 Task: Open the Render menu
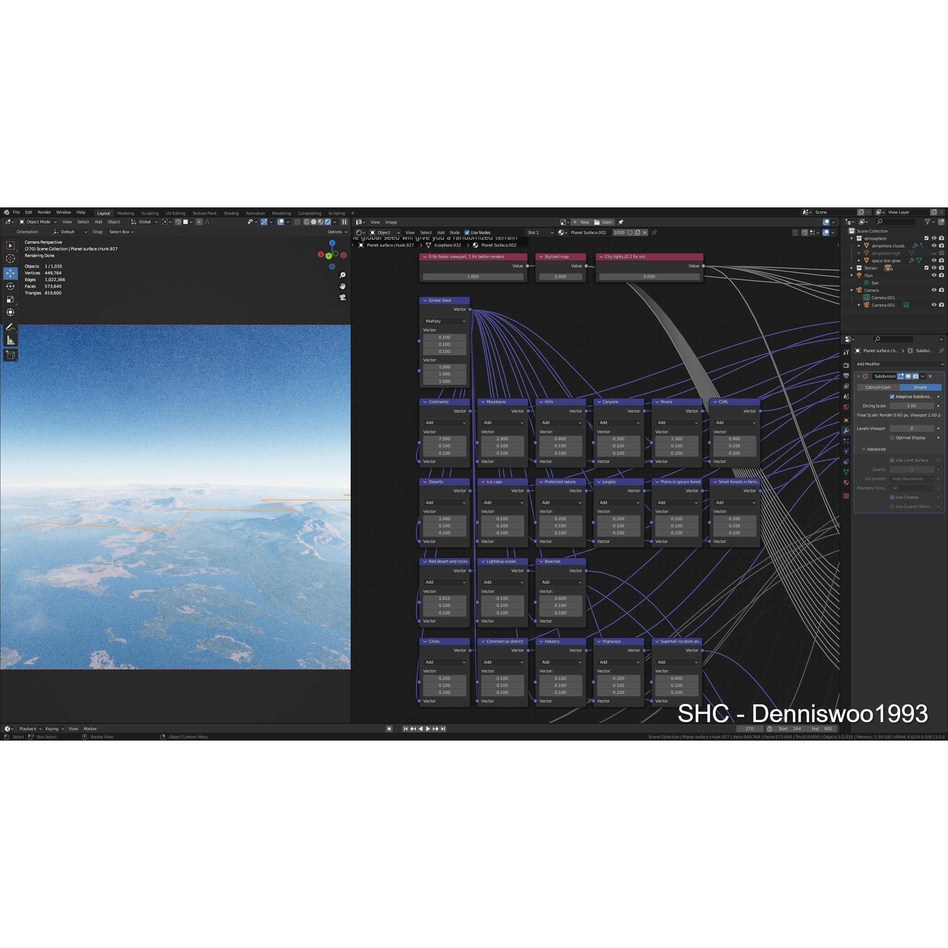coord(44,212)
